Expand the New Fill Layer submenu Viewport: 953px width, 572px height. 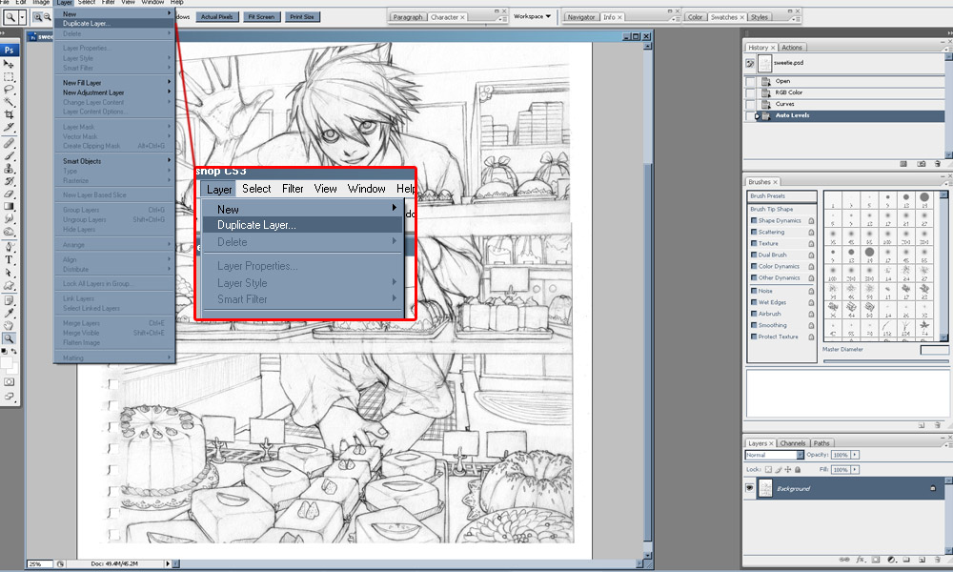coord(115,82)
